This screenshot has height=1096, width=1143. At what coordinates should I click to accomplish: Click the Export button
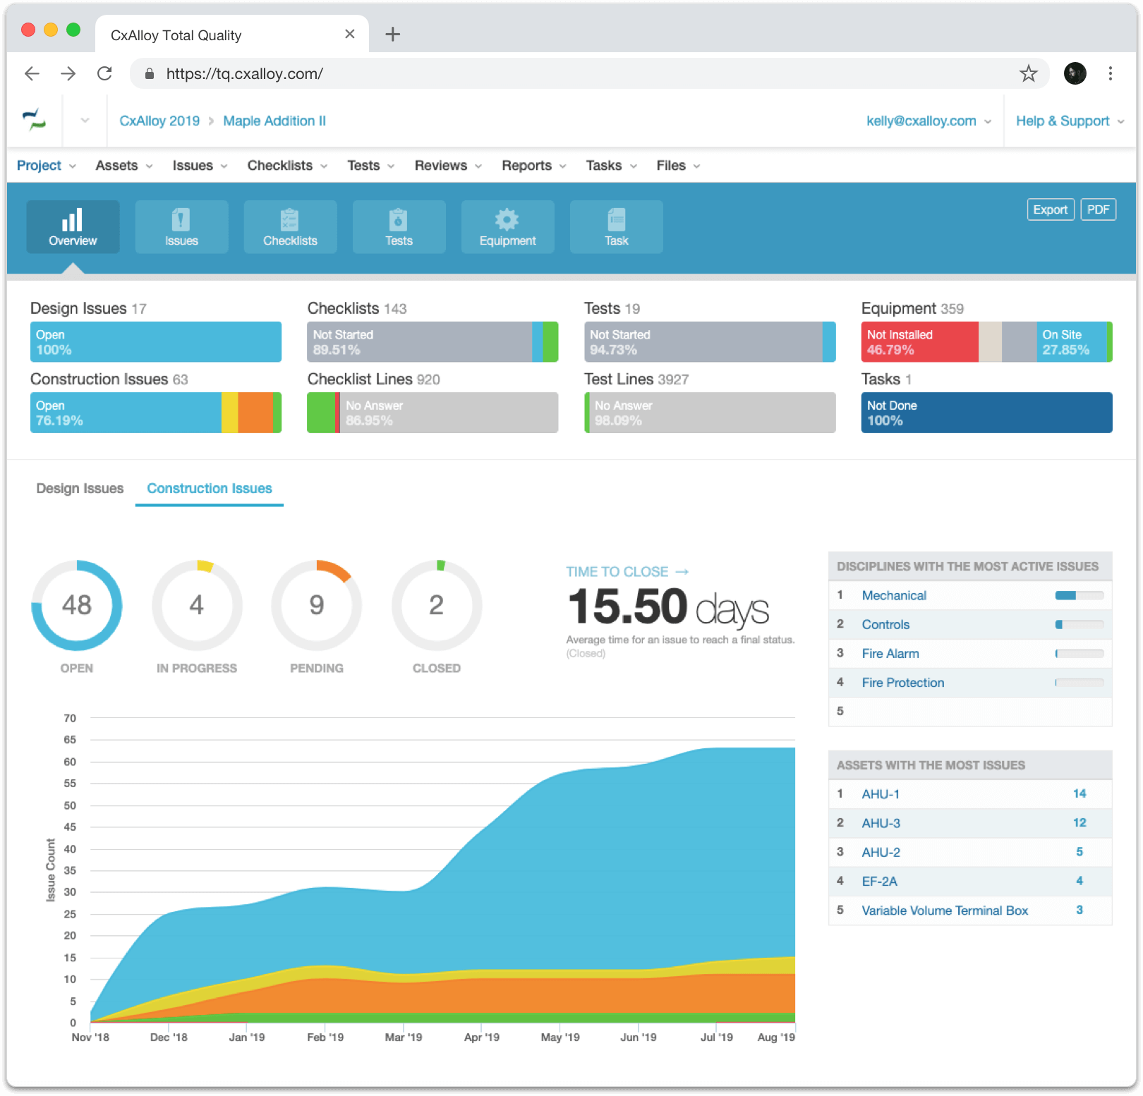pyautogui.click(x=1050, y=209)
